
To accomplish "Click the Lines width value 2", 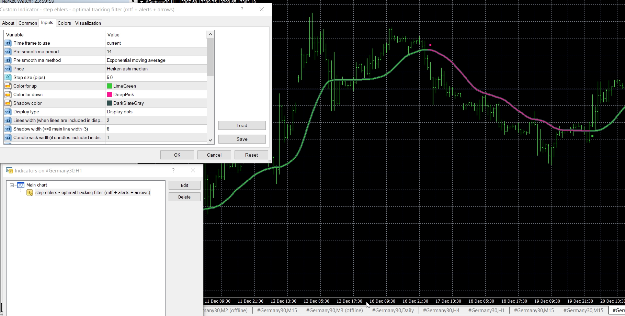I will click(x=108, y=121).
